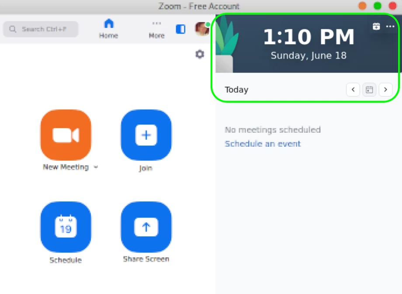Go to the next day with the right chevron
The image size is (402, 294).
[x=385, y=90]
